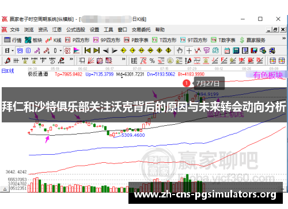Select the hand pan tool
The height and width of the screenshot is (209, 288).
(x=180, y=50)
